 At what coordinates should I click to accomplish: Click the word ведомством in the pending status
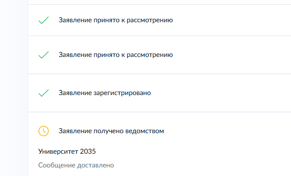pyautogui.click(x=144, y=131)
